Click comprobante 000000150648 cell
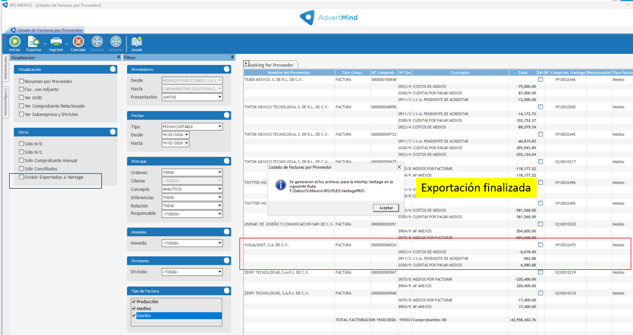The image size is (633, 335). (x=383, y=79)
